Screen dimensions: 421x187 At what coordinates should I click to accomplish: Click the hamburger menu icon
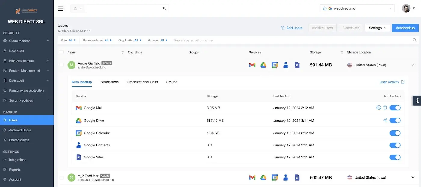[x=60, y=8]
